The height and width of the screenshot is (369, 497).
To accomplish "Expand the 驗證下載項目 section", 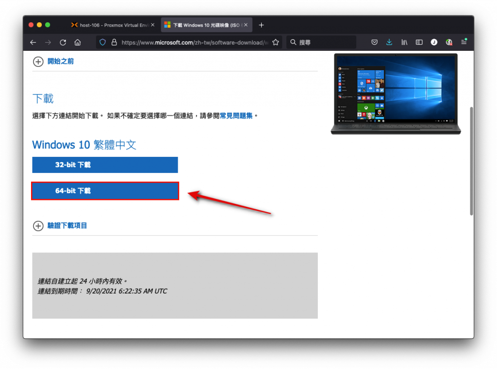I will [x=60, y=226].
